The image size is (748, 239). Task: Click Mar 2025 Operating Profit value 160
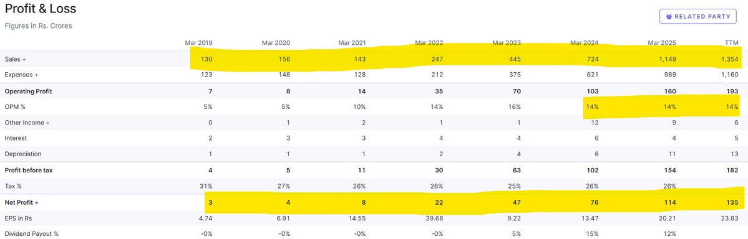tap(670, 91)
